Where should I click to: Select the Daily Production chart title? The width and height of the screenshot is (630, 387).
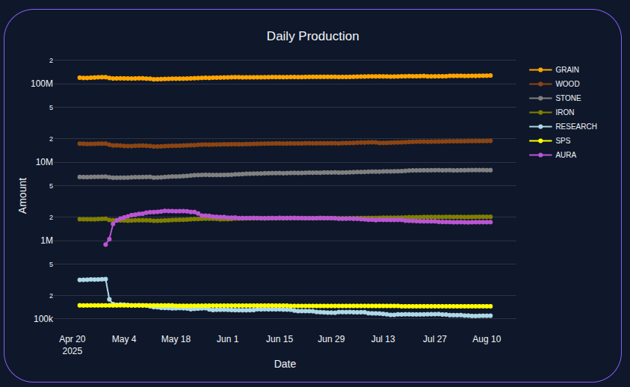pyautogui.click(x=313, y=36)
